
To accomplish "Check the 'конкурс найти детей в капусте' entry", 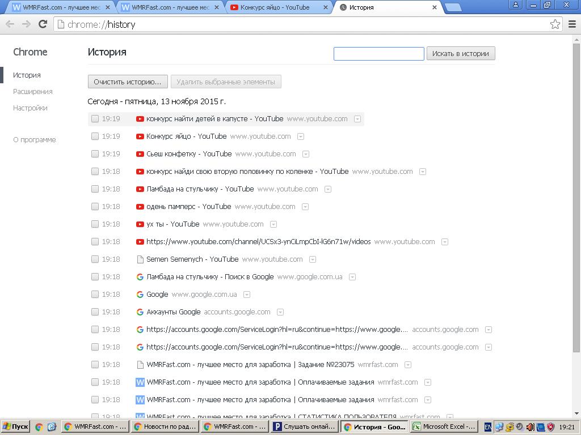I will point(95,119).
